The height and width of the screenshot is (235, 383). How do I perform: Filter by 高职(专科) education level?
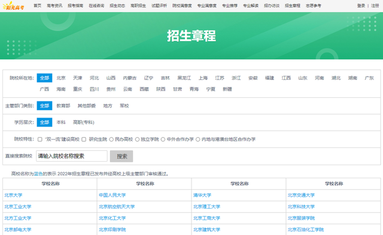84,122
